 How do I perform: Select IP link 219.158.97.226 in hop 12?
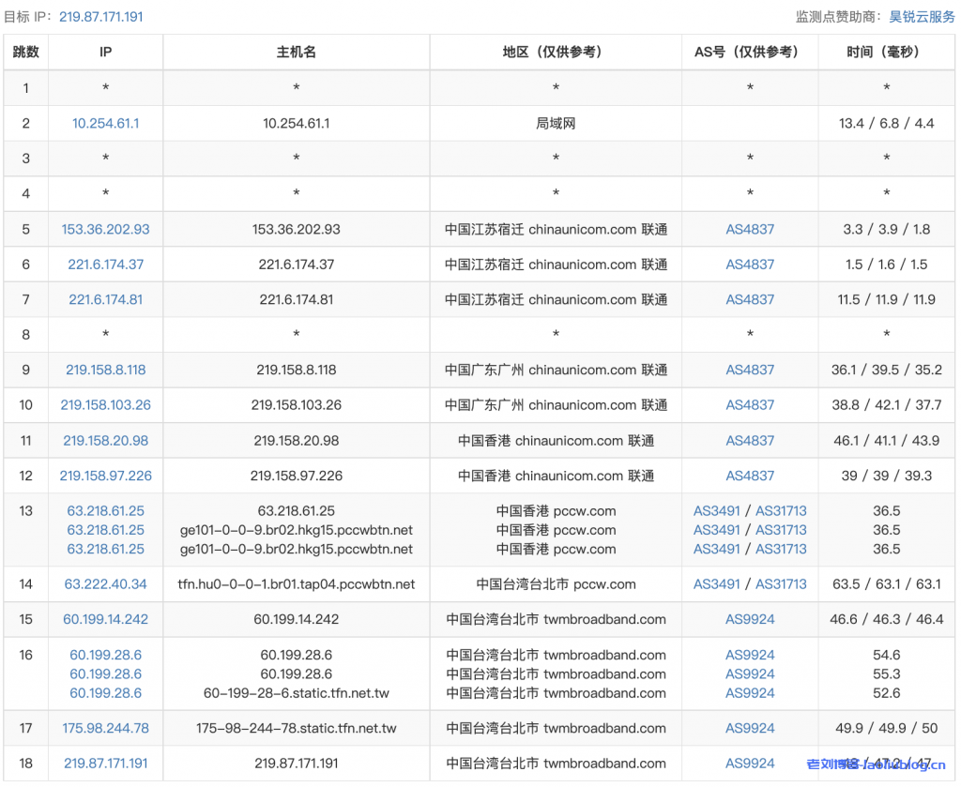pyautogui.click(x=106, y=476)
